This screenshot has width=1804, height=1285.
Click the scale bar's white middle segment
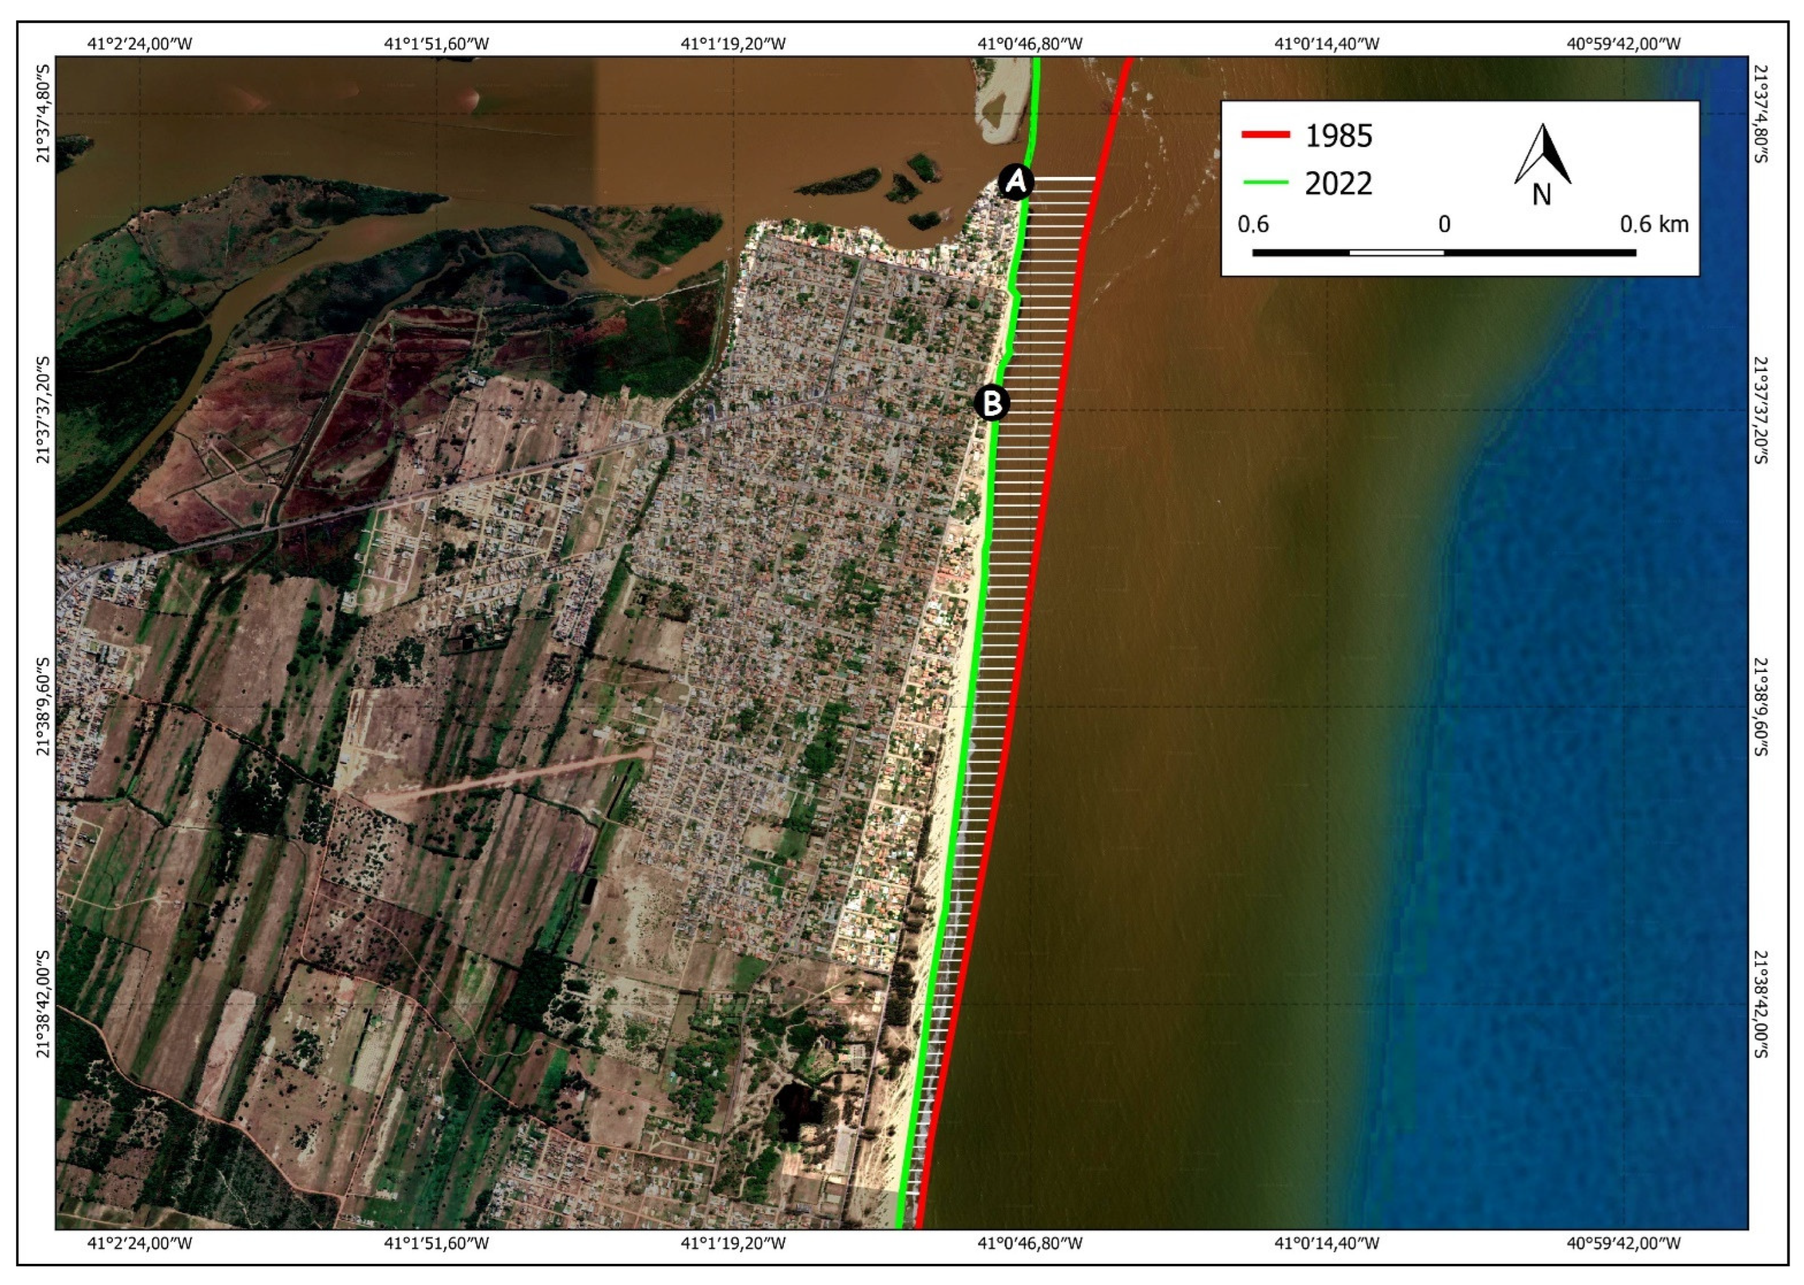coord(1396,252)
